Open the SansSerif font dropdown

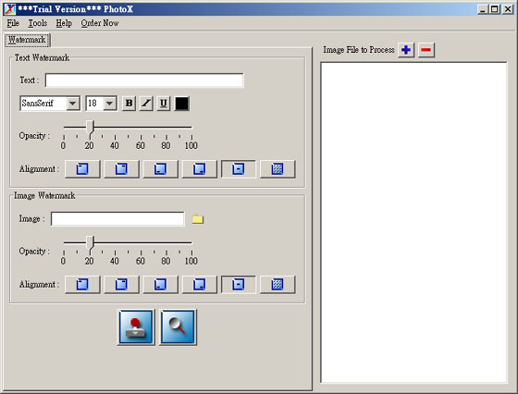50,104
